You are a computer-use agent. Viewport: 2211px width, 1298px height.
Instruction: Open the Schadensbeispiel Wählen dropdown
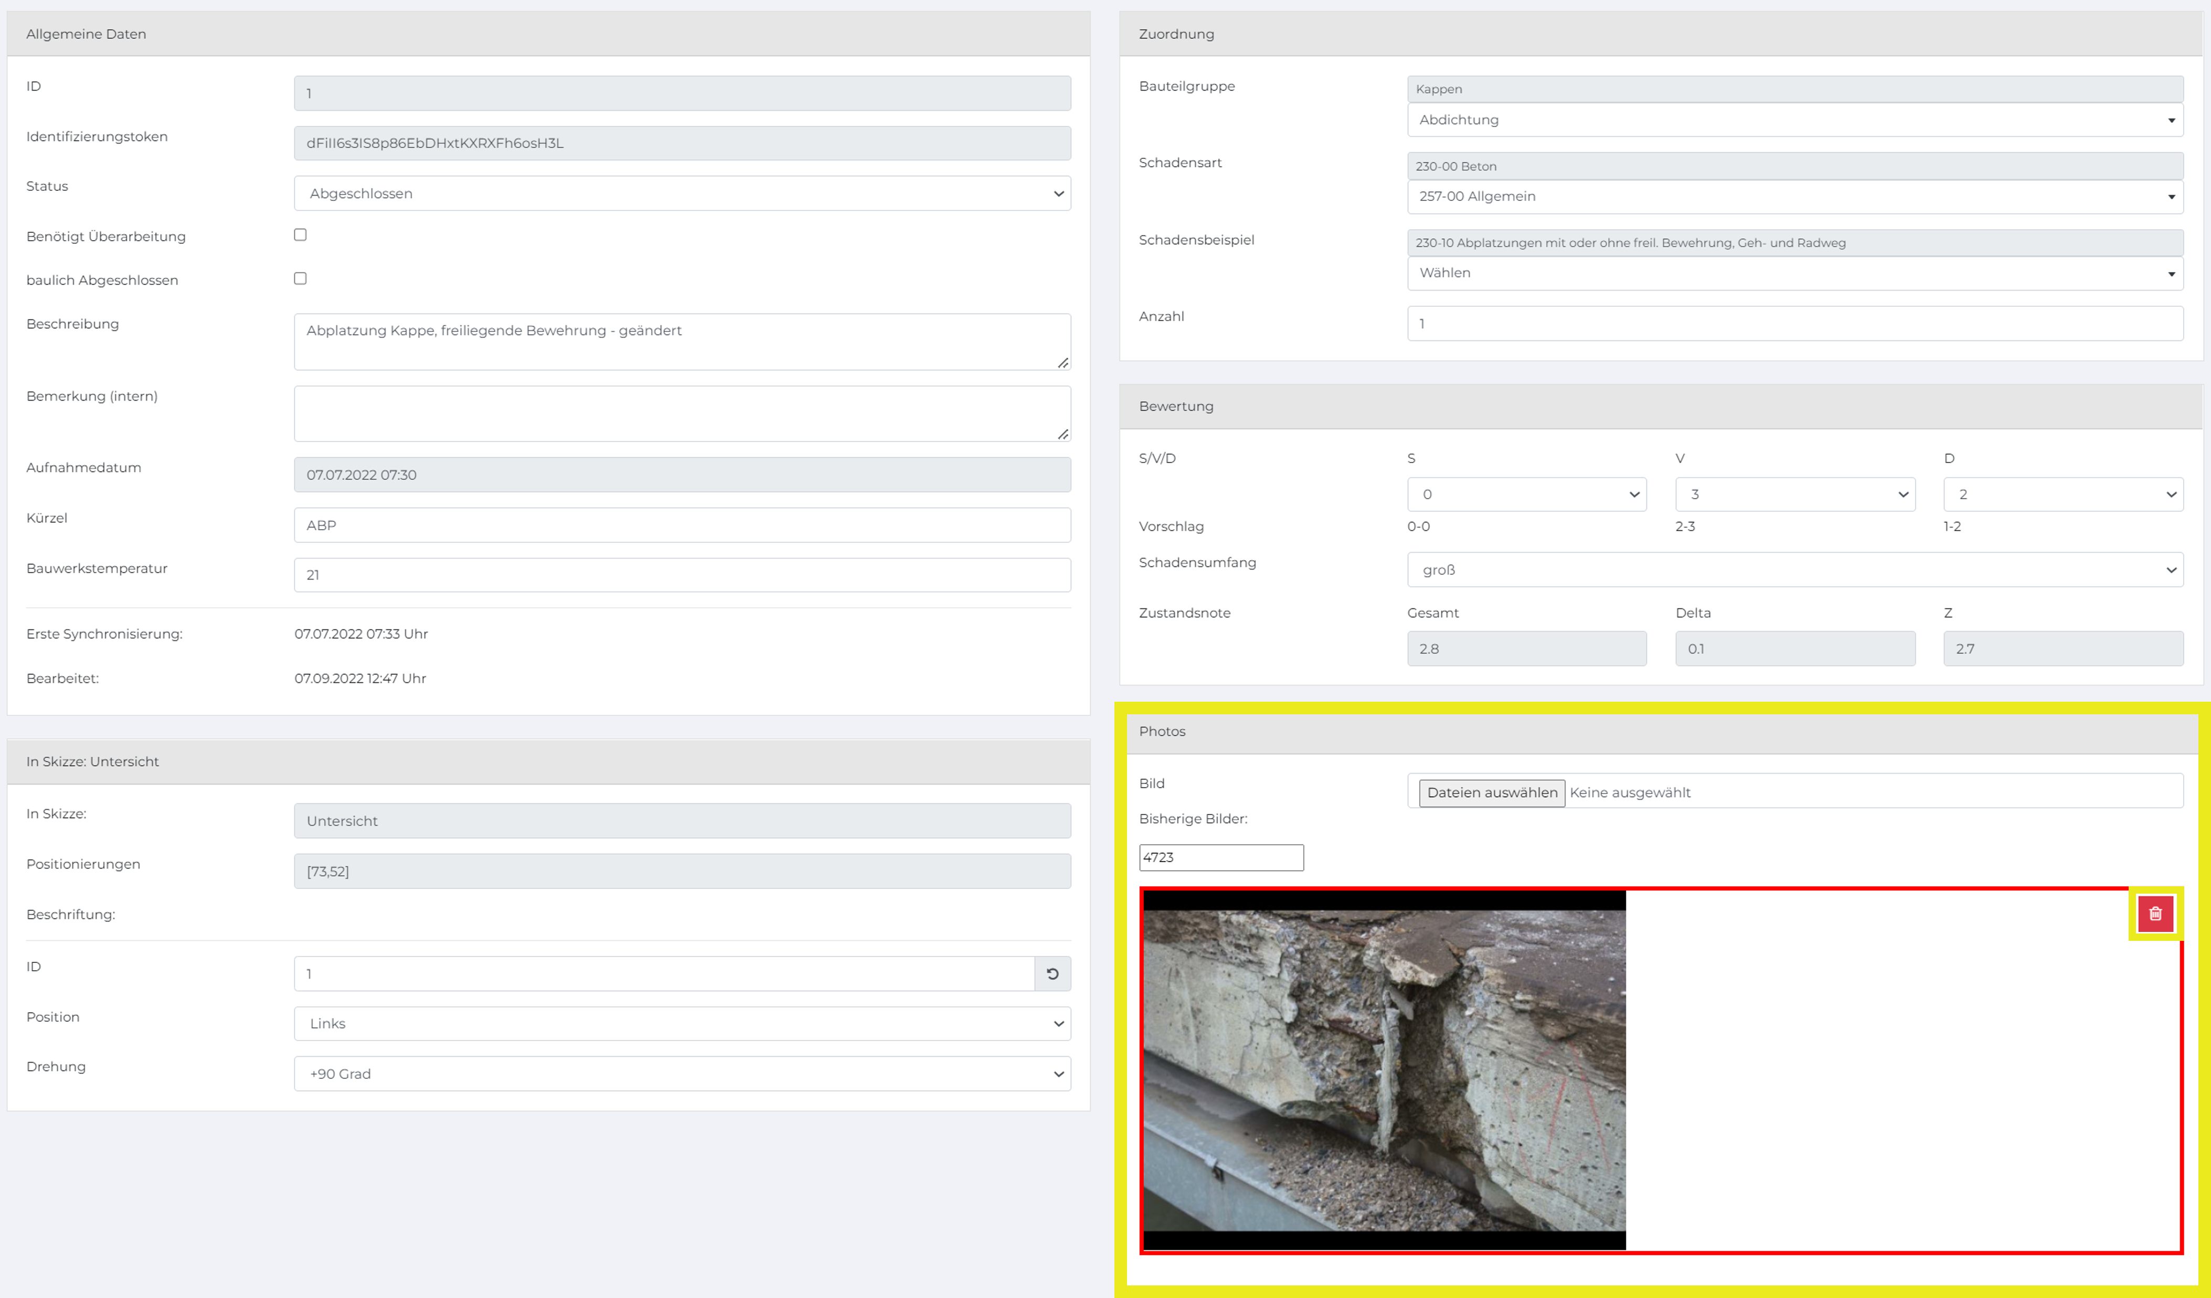coord(1794,273)
